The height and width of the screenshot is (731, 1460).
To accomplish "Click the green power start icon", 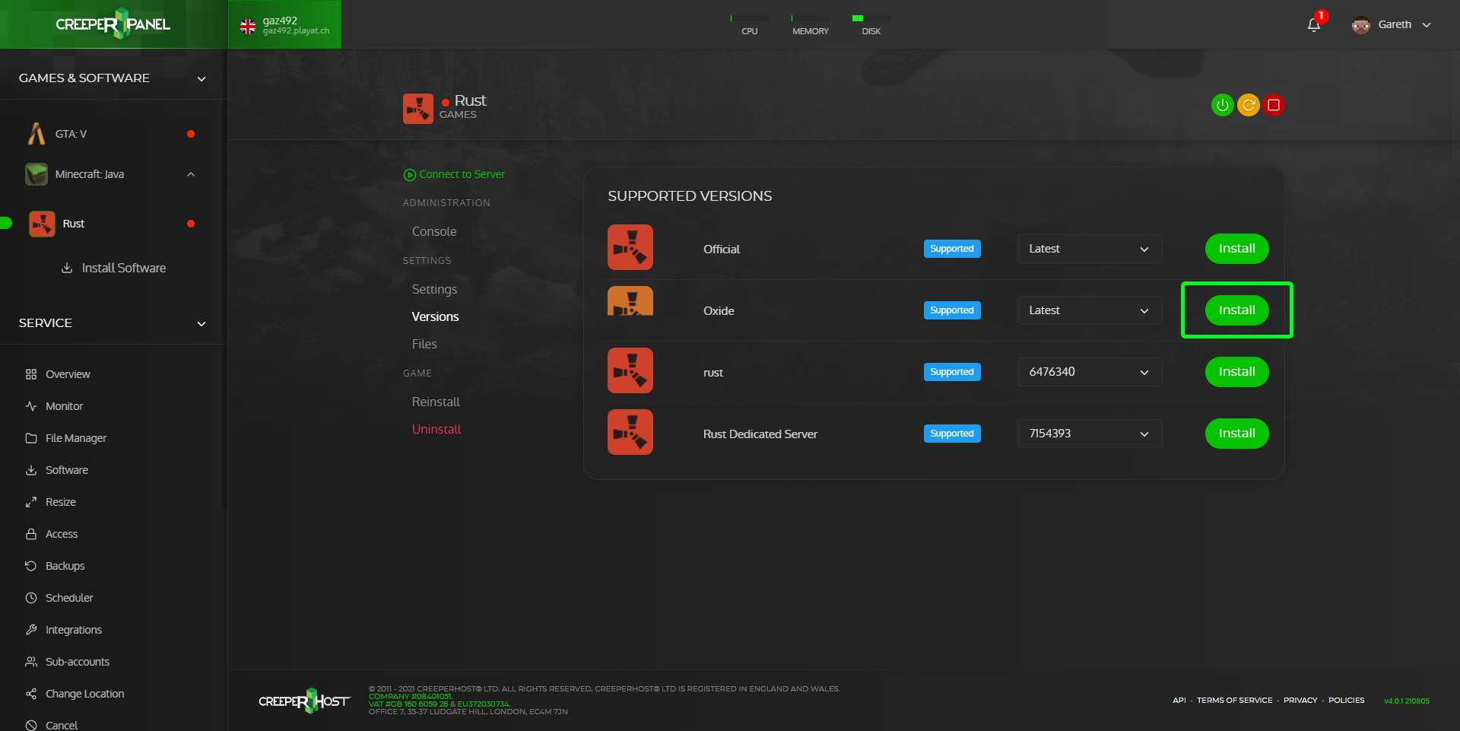I will [x=1222, y=105].
